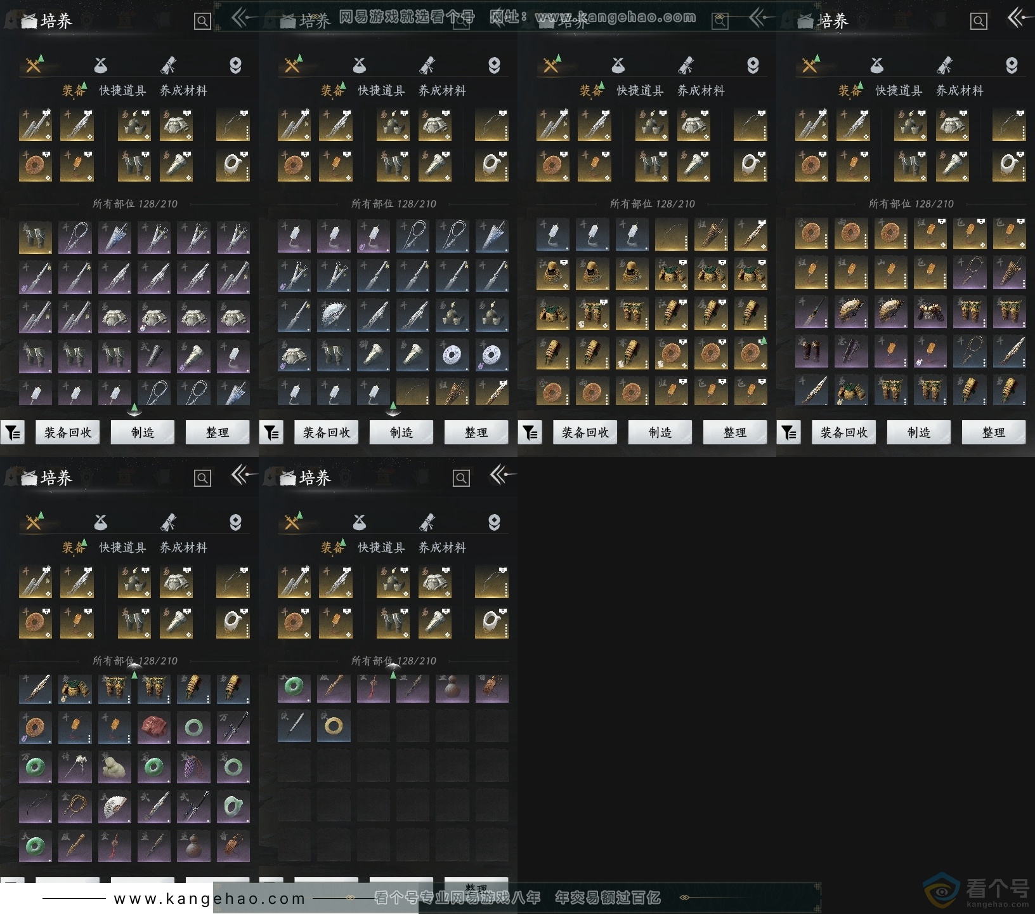
Task: Open 所有部位 128/210 filter in top-left panel
Action: pos(135,204)
